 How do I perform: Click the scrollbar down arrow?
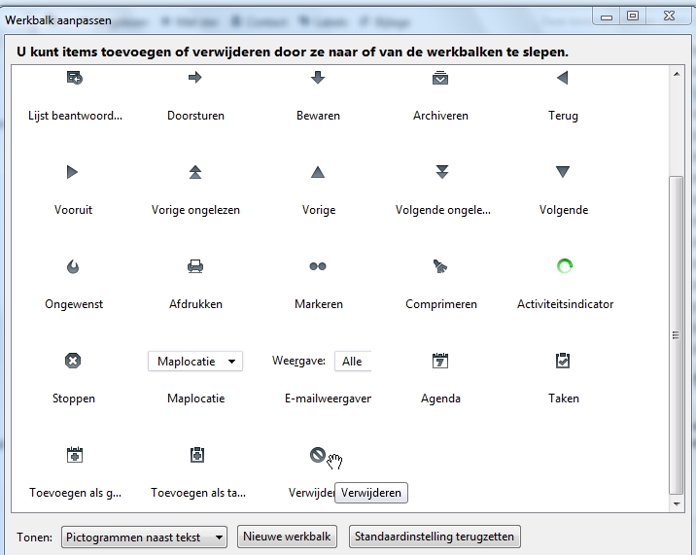point(677,503)
